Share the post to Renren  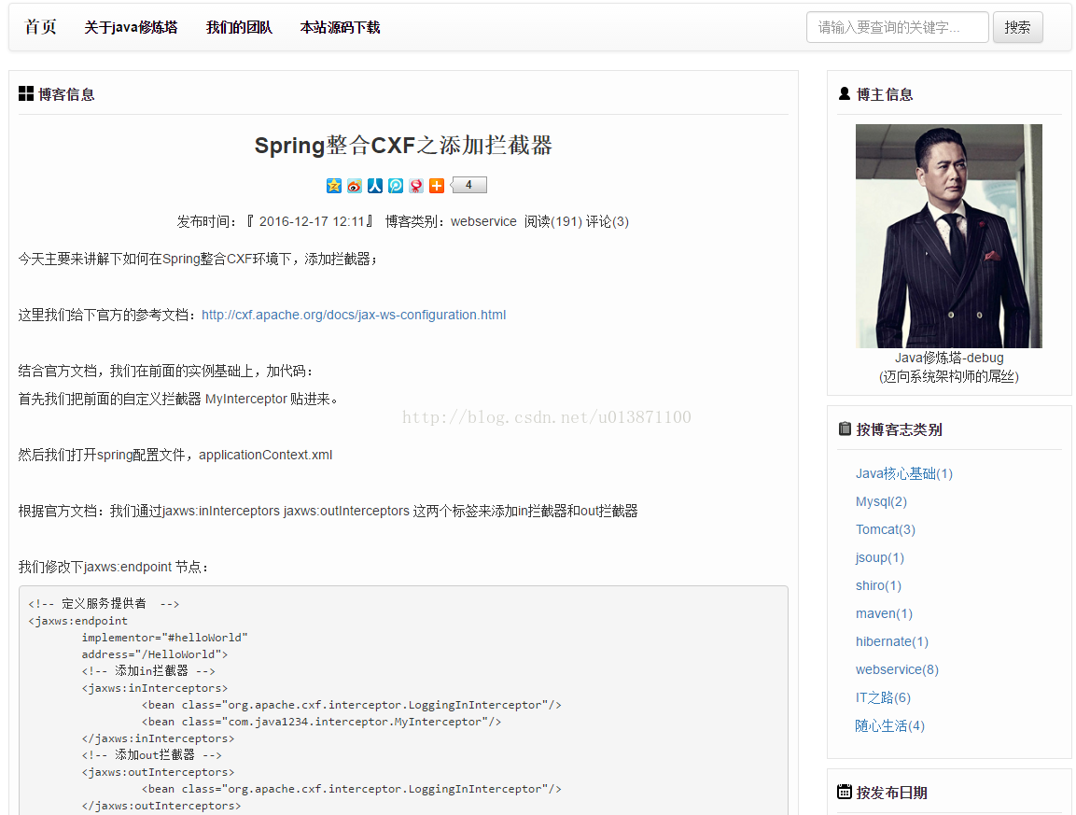tap(374, 186)
